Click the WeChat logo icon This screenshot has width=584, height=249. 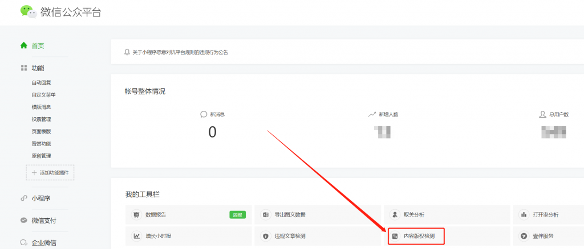point(29,11)
